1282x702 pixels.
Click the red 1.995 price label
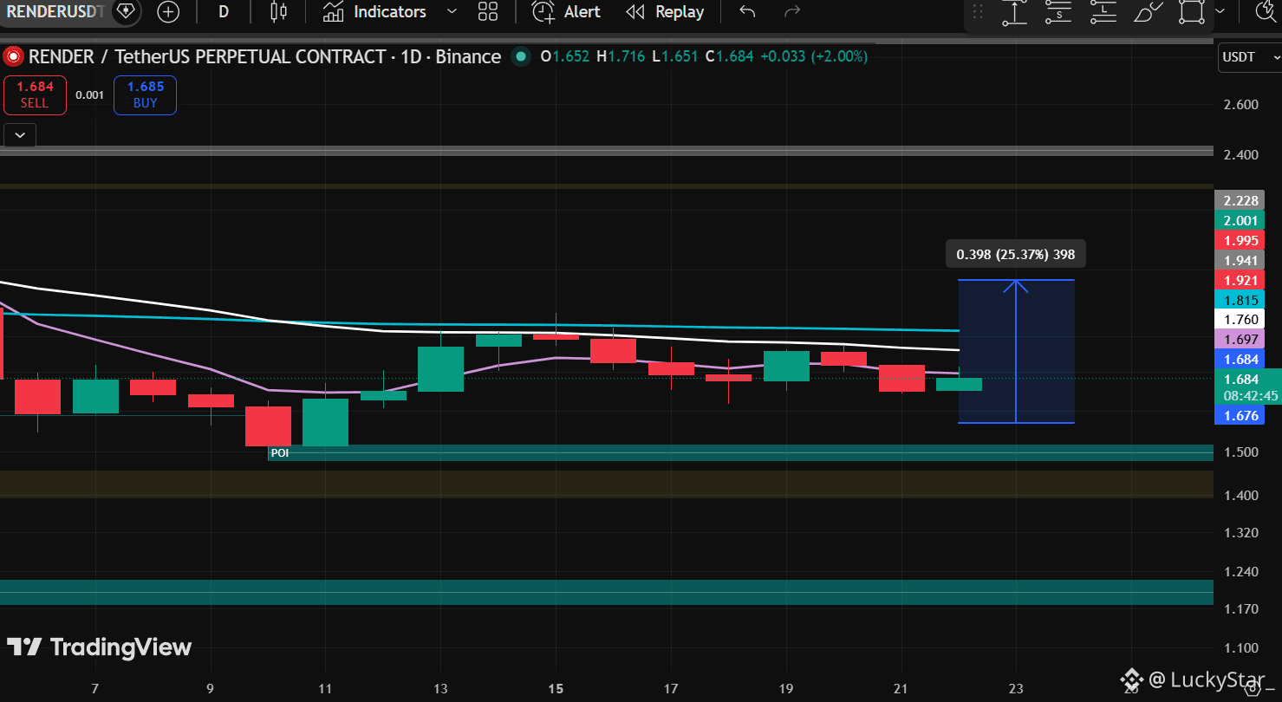(x=1241, y=240)
